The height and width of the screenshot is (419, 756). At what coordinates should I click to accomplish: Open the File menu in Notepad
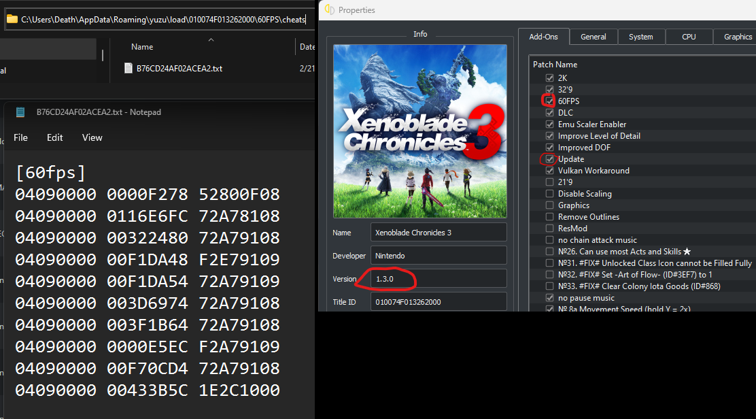(x=20, y=137)
